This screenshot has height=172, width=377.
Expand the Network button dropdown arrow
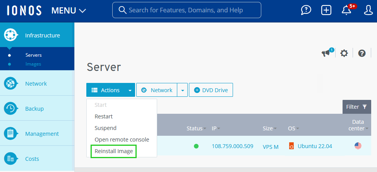click(182, 90)
